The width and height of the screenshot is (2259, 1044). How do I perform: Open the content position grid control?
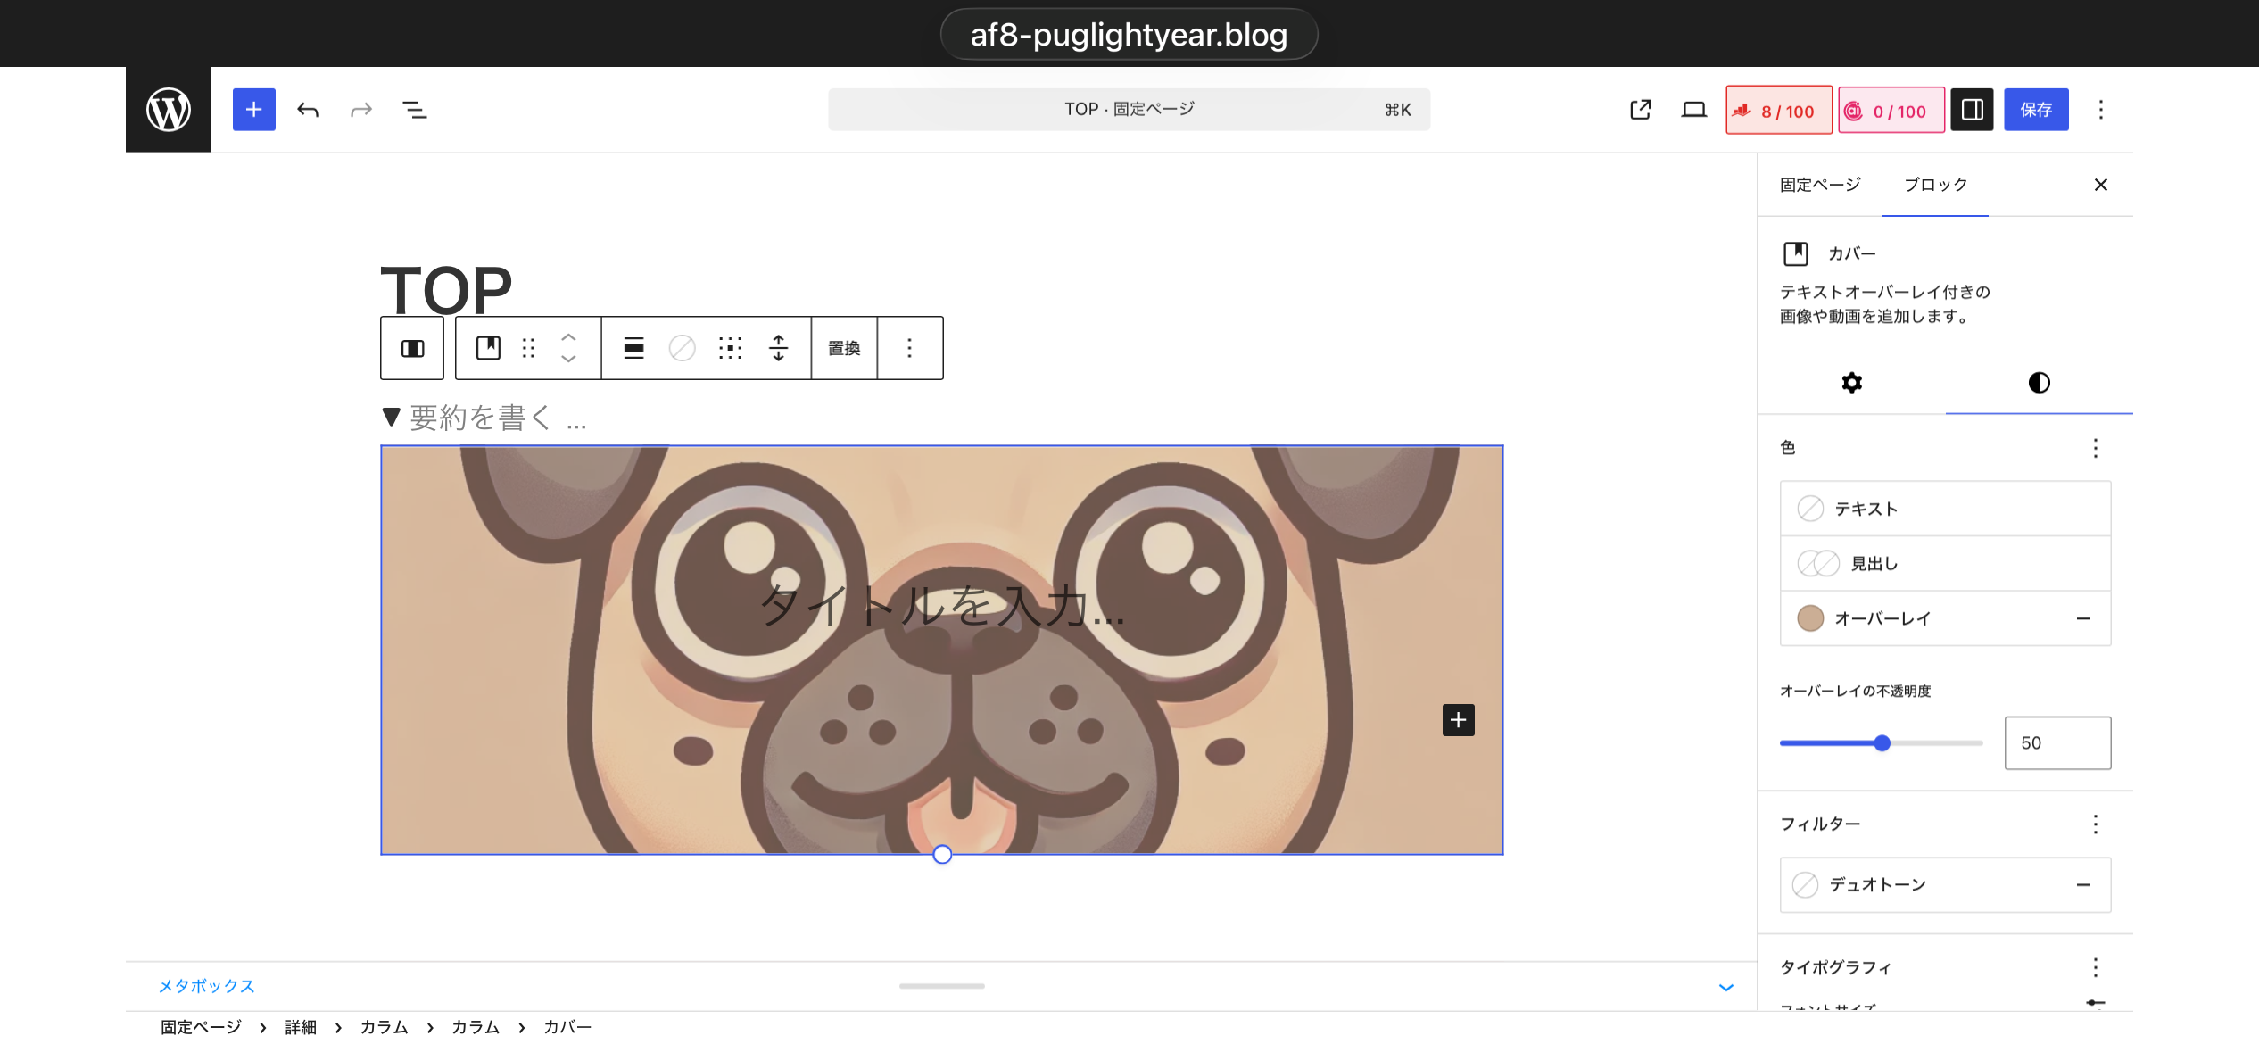point(730,348)
